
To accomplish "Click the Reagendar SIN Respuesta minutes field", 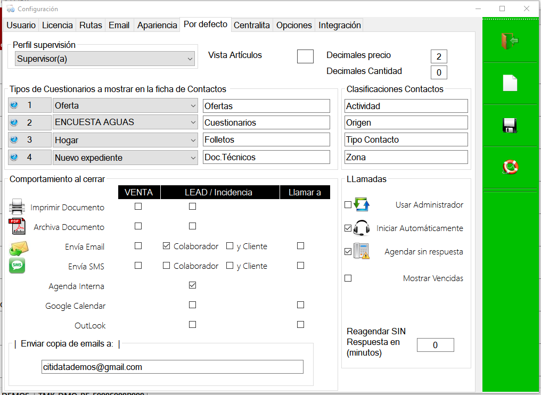I will click(436, 345).
